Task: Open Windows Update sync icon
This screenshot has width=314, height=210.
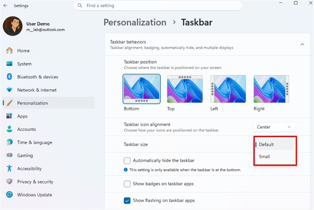Action: point(9,195)
